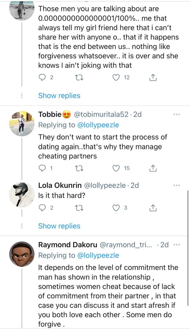Image resolution: width=190 pixels, height=330 pixels.
Task: Reply to Tobbie's tweet about dating process
Action: (43, 168)
